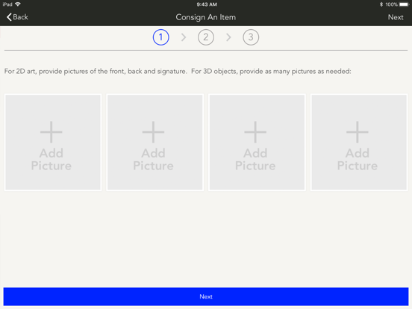The image size is (412, 309).
Task: Select step 2 circle indicator
Action: click(206, 37)
